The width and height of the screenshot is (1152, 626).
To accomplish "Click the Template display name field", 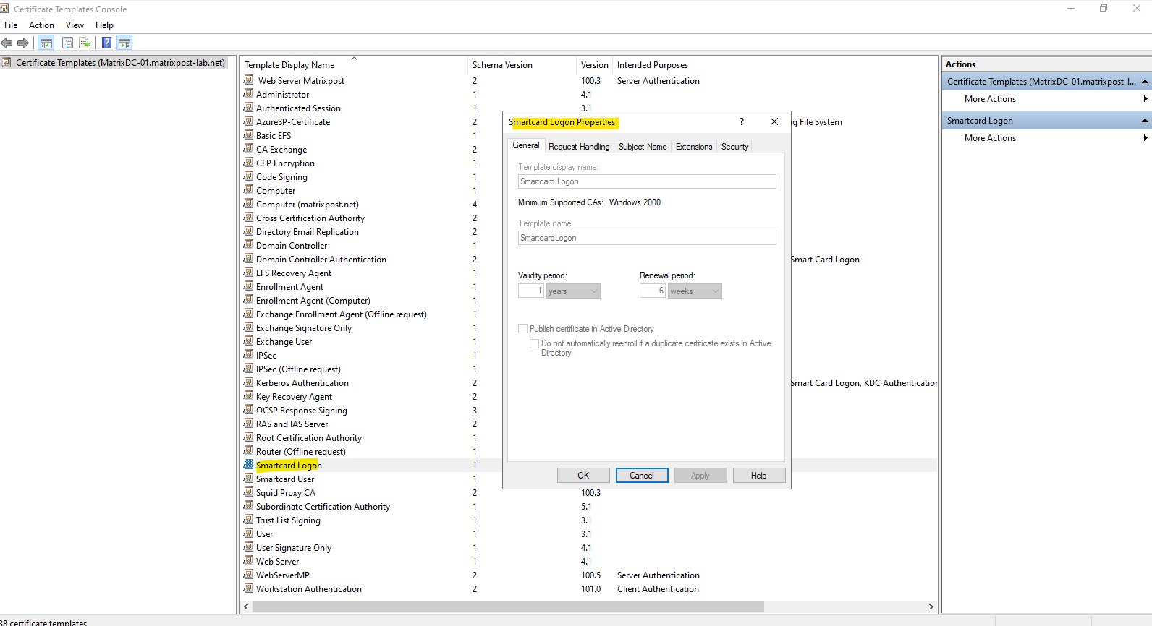I will pos(647,181).
